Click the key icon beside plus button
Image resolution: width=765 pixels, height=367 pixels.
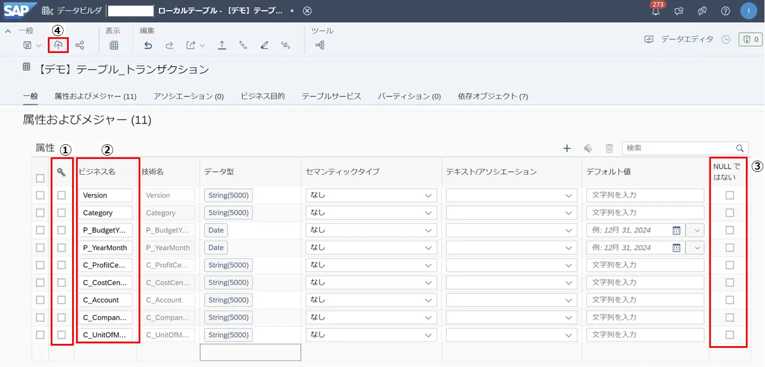pyautogui.click(x=588, y=148)
